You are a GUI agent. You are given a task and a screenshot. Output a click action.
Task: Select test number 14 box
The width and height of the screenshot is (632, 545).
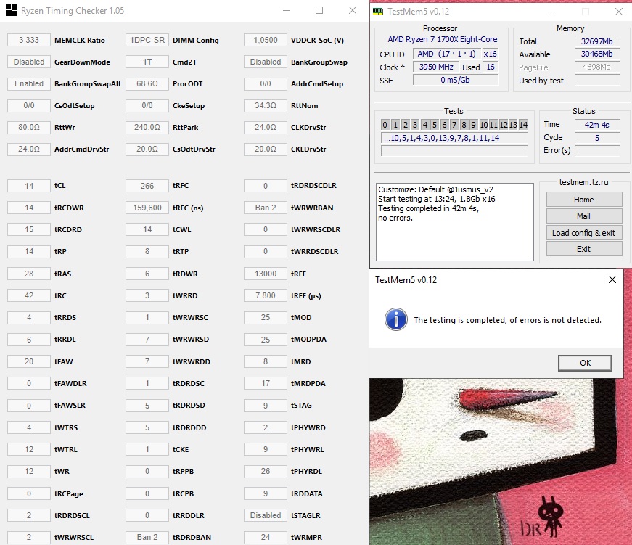pyautogui.click(x=522, y=125)
